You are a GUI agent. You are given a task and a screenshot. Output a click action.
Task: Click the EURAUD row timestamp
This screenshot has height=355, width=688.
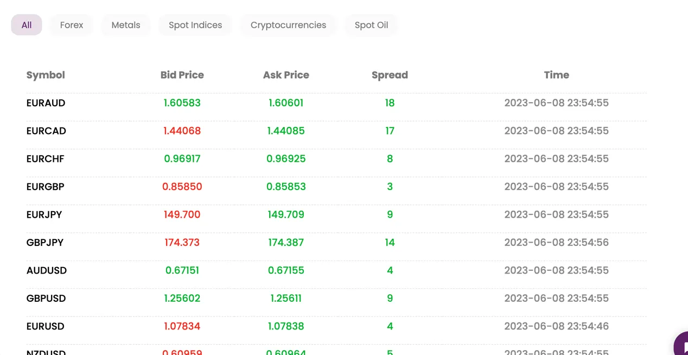point(557,103)
